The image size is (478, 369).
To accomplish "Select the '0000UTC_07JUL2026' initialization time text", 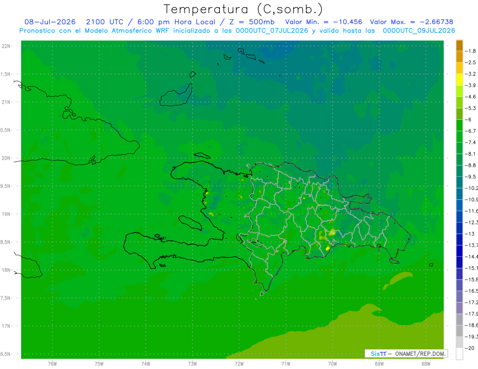I will pyautogui.click(x=272, y=31).
